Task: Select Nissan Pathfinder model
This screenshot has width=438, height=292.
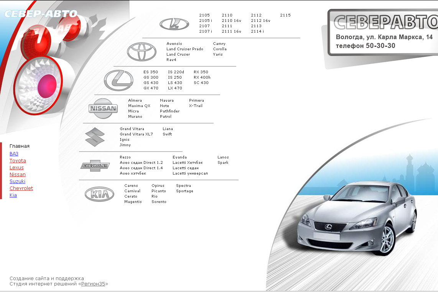Action: pyautogui.click(x=170, y=111)
